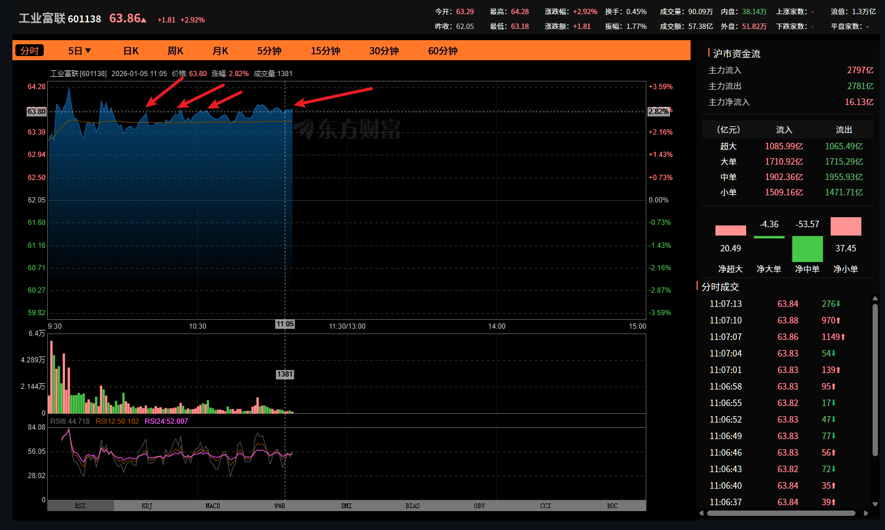Click the 分时成交 panel heading
The width and height of the screenshot is (885, 530).
(720, 287)
